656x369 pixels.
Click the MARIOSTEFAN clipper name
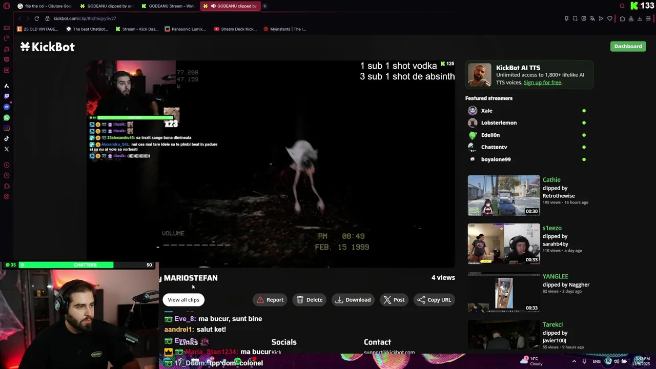coord(191,278)
